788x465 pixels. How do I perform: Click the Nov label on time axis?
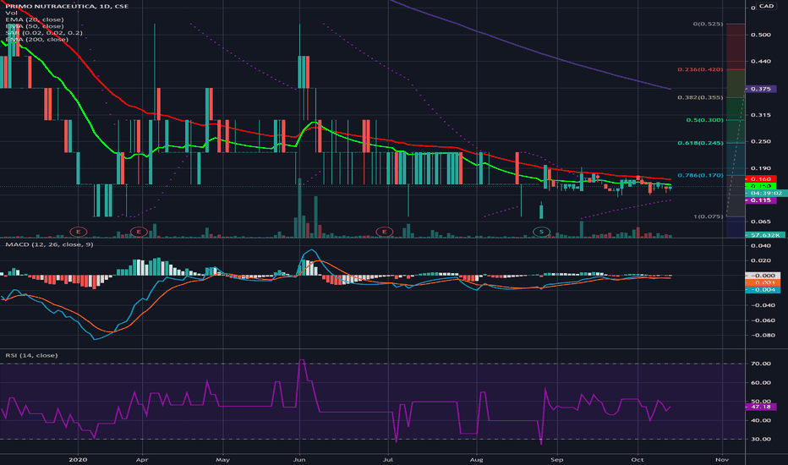(x=722, y=459)
